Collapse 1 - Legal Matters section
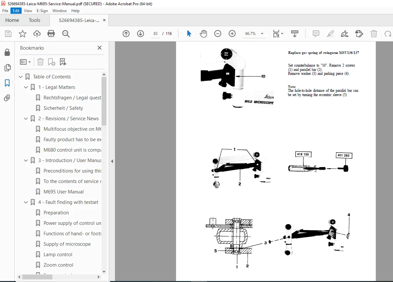This screenshot has width=393, height=282. (26, 87)
